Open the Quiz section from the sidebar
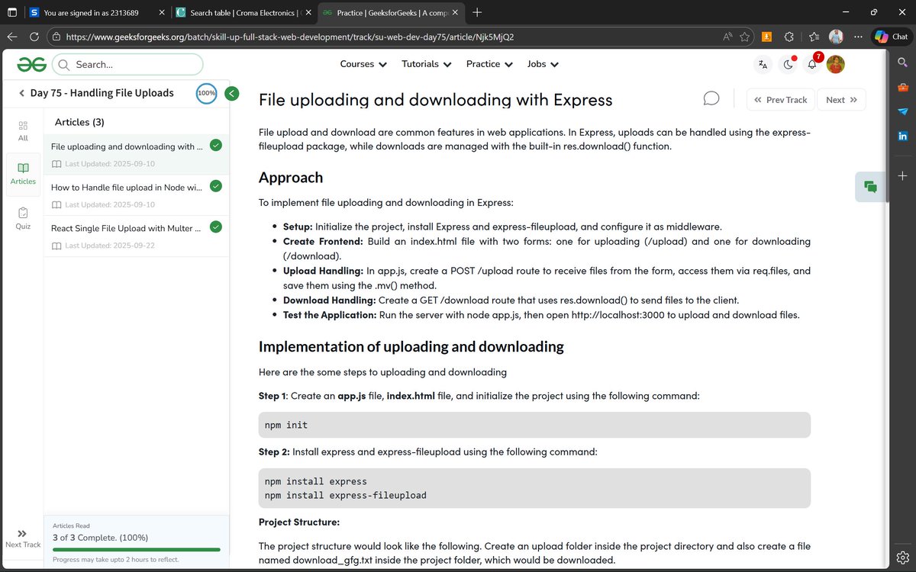The image size is (916, 572). tap(22, 219)
